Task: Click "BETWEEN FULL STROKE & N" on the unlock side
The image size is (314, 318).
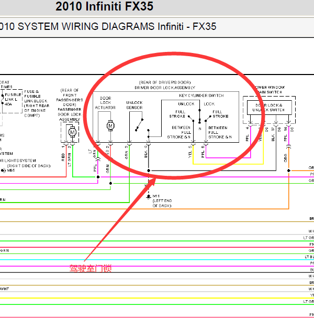Action: tap(179, 132)
